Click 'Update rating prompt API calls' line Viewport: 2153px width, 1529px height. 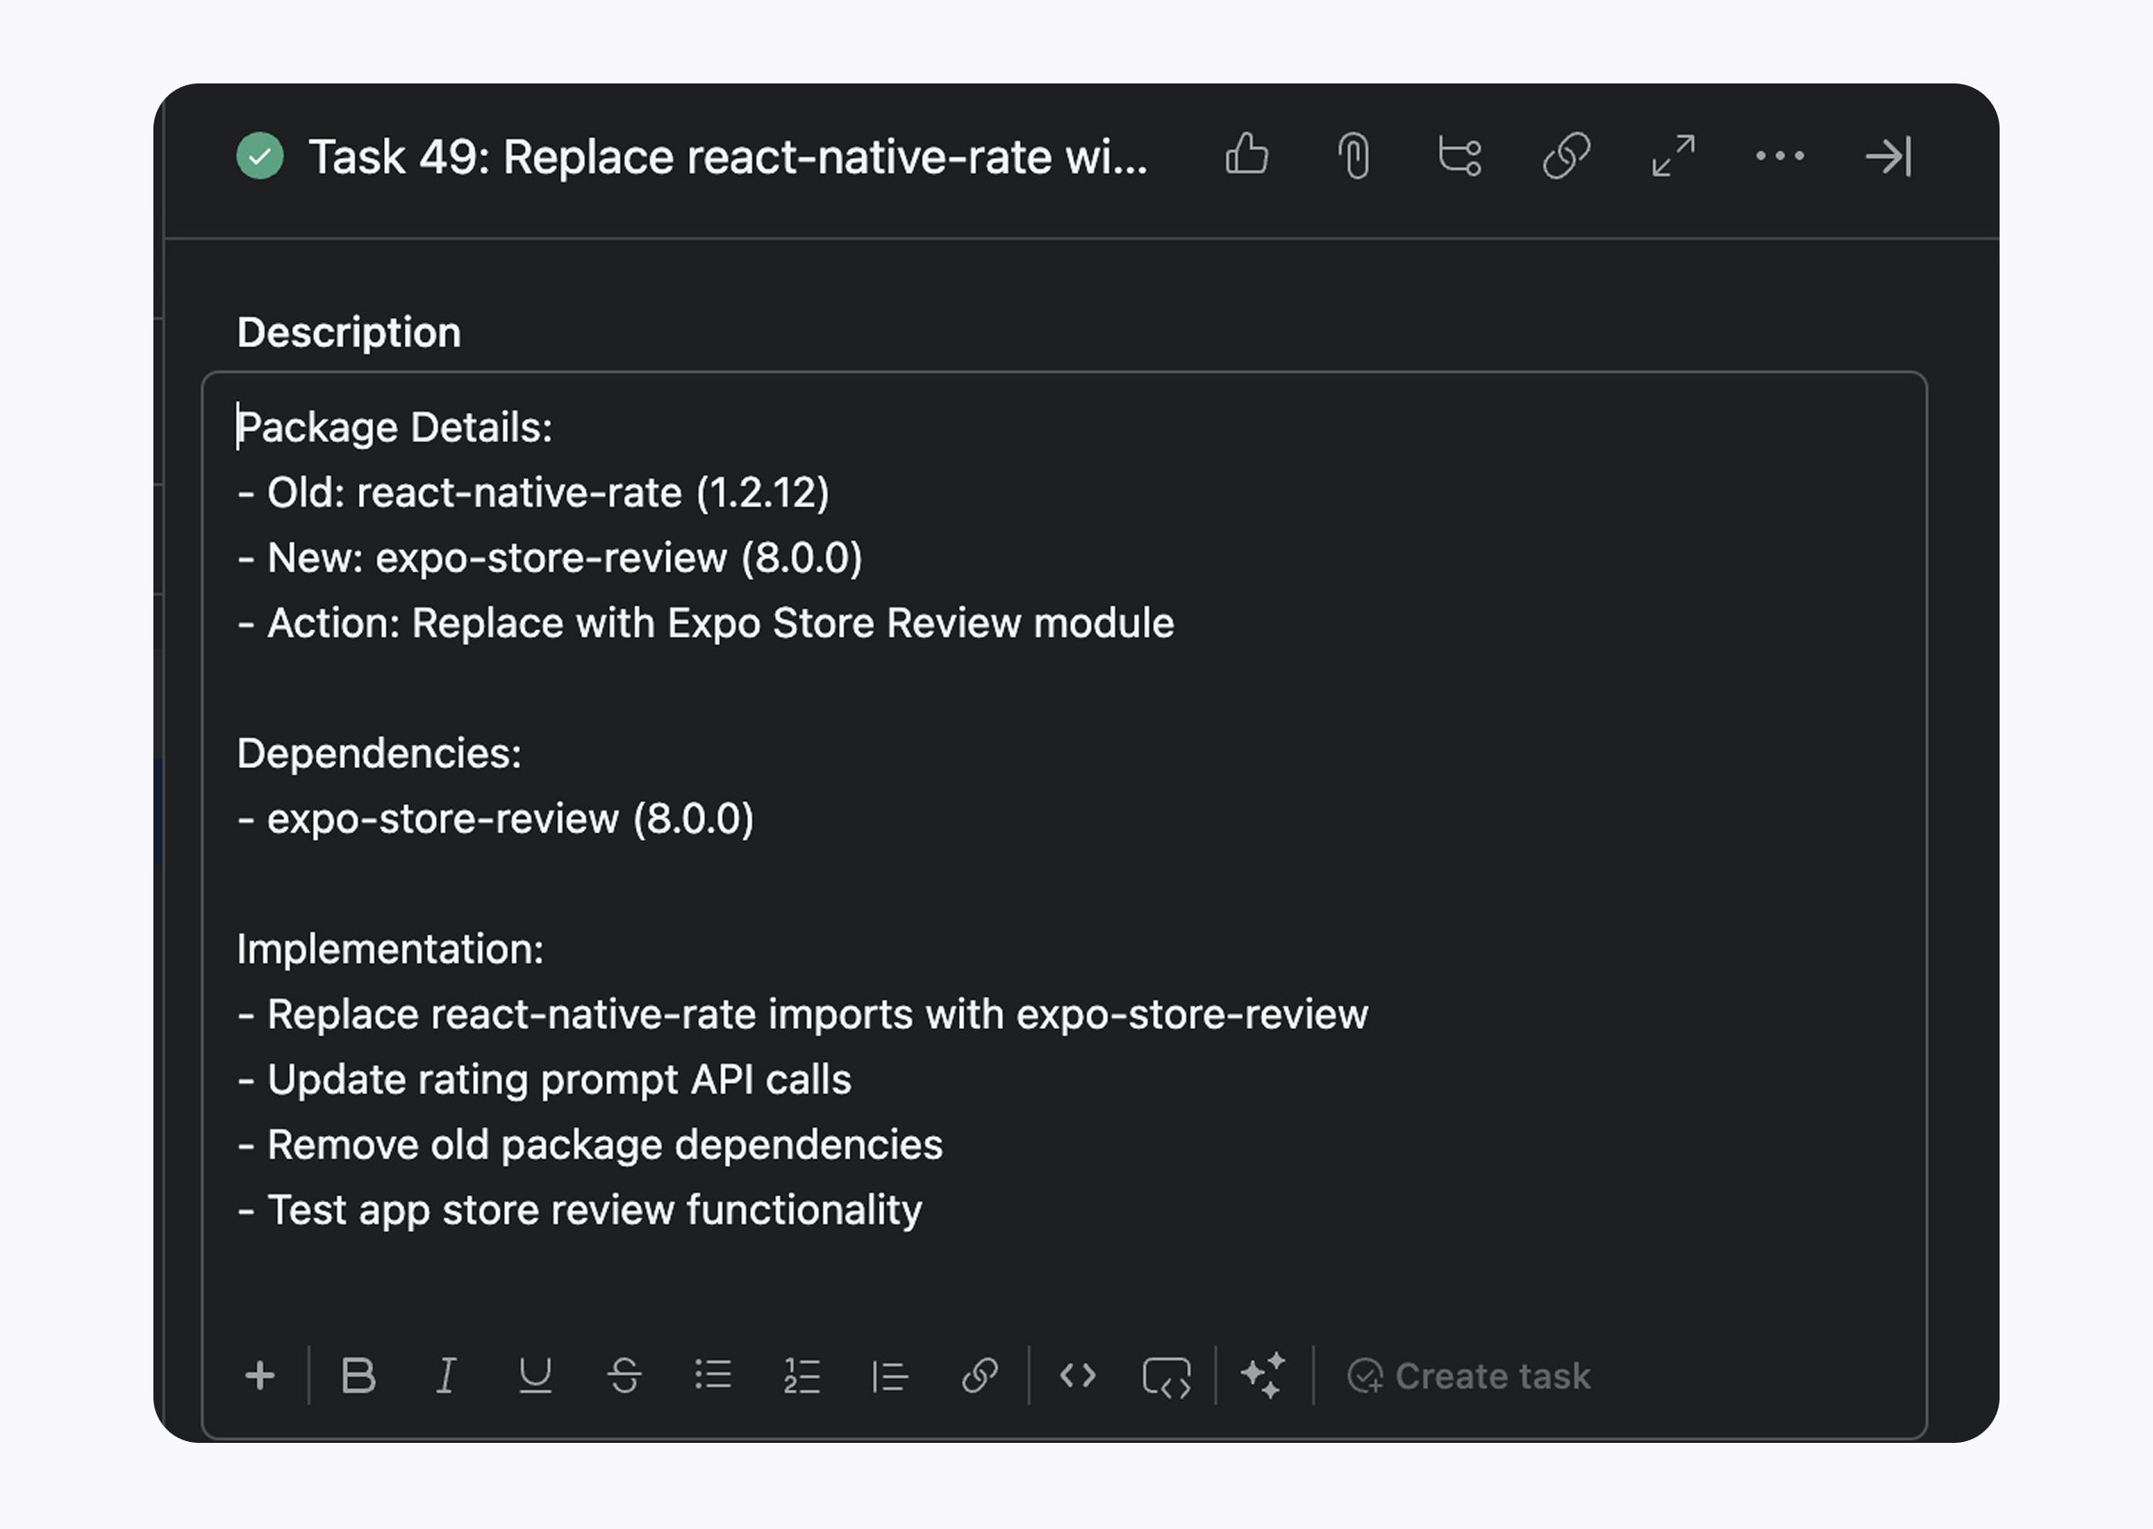[x=545, y=1079]
